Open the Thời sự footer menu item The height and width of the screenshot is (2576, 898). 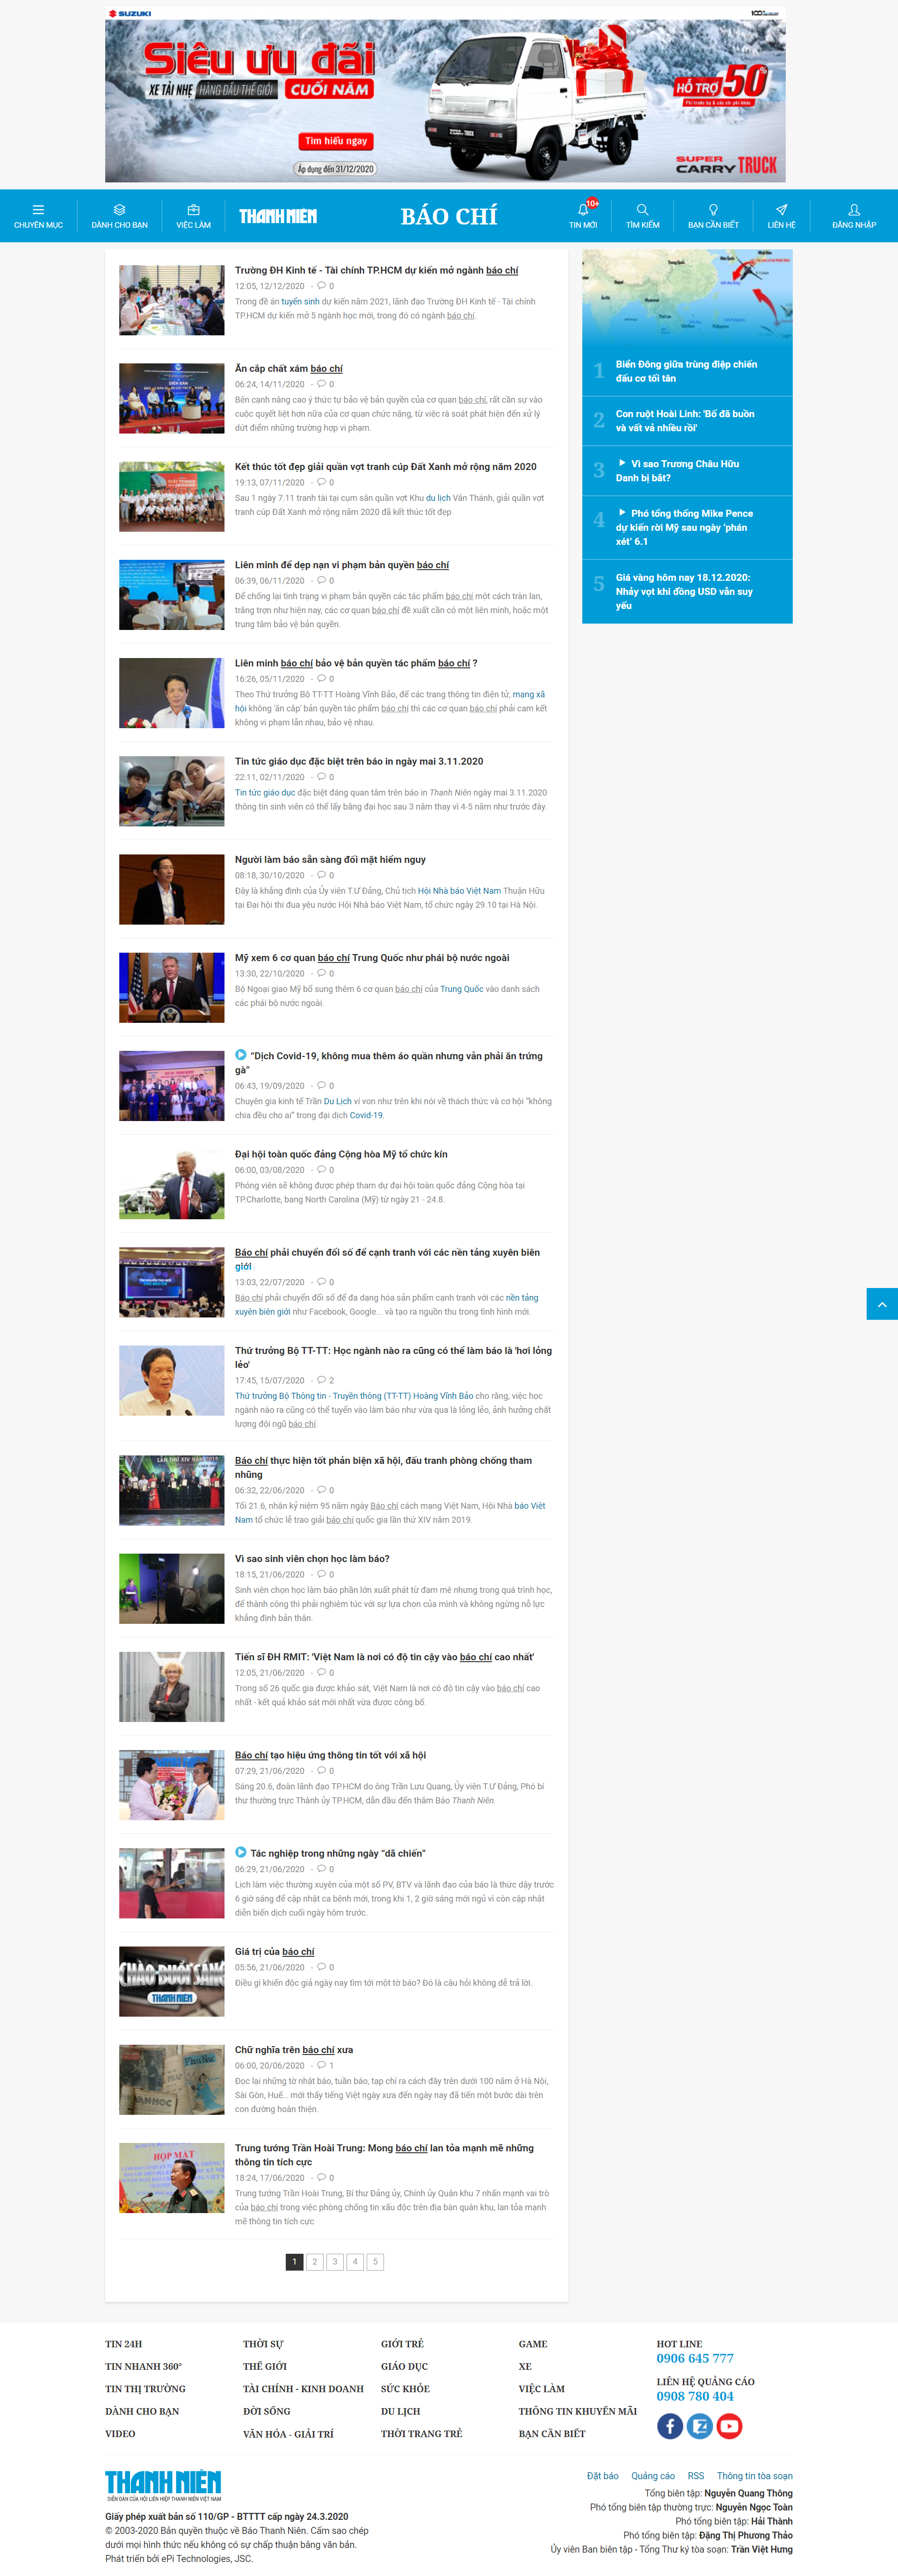click(x=263, y=2344)
